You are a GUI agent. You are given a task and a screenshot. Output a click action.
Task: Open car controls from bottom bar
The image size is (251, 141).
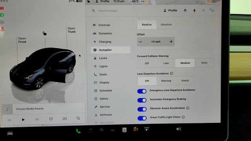[10, 133]
